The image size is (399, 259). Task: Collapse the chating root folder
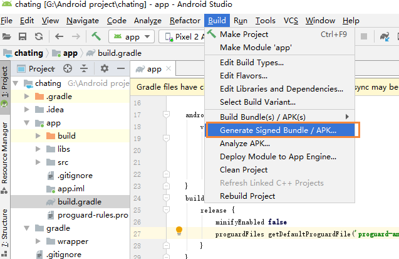16,83
